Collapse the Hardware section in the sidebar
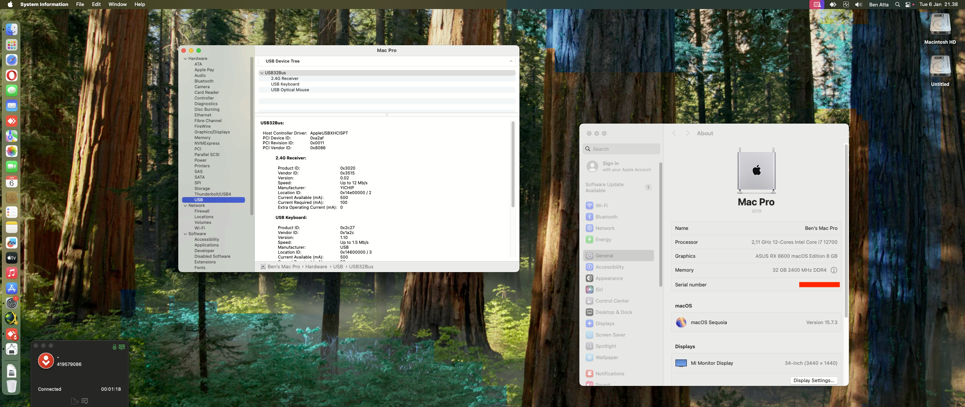 pos(185,59)
